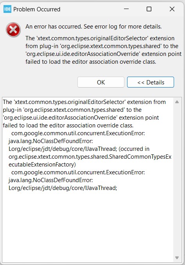This screenshot has width=185, height=265.
Task: Click the first ExecutionError line in details
Action: pos(78,133)
